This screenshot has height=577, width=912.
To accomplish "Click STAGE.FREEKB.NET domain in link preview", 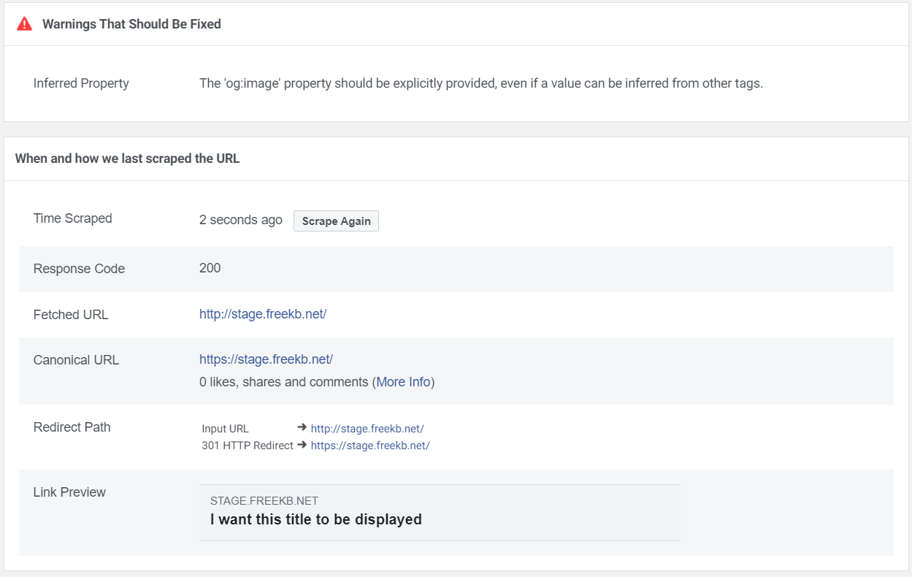I will [264, 501].
